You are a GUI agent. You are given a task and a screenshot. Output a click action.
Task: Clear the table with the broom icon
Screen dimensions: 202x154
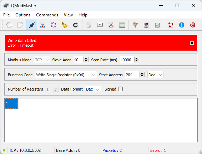click(x=64, y=25)
